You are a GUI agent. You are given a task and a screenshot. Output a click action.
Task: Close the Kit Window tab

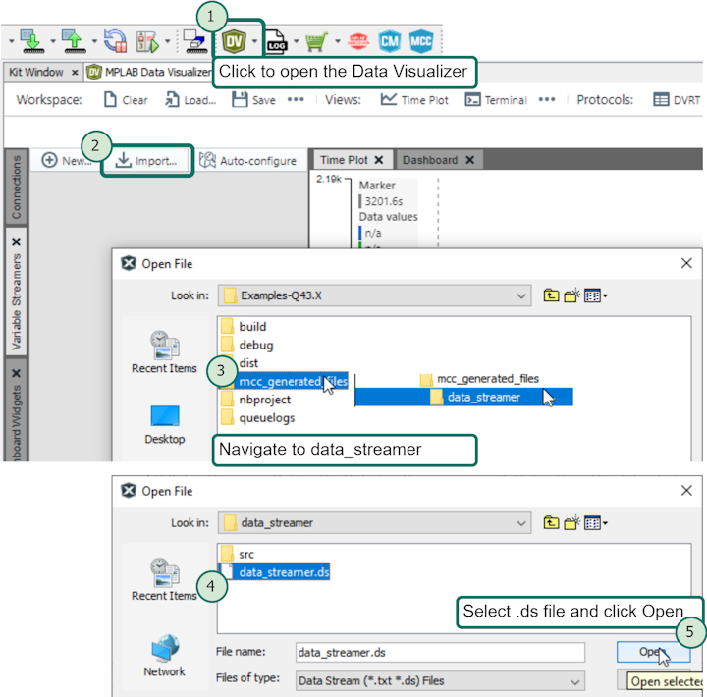click(x=75, y=72)
